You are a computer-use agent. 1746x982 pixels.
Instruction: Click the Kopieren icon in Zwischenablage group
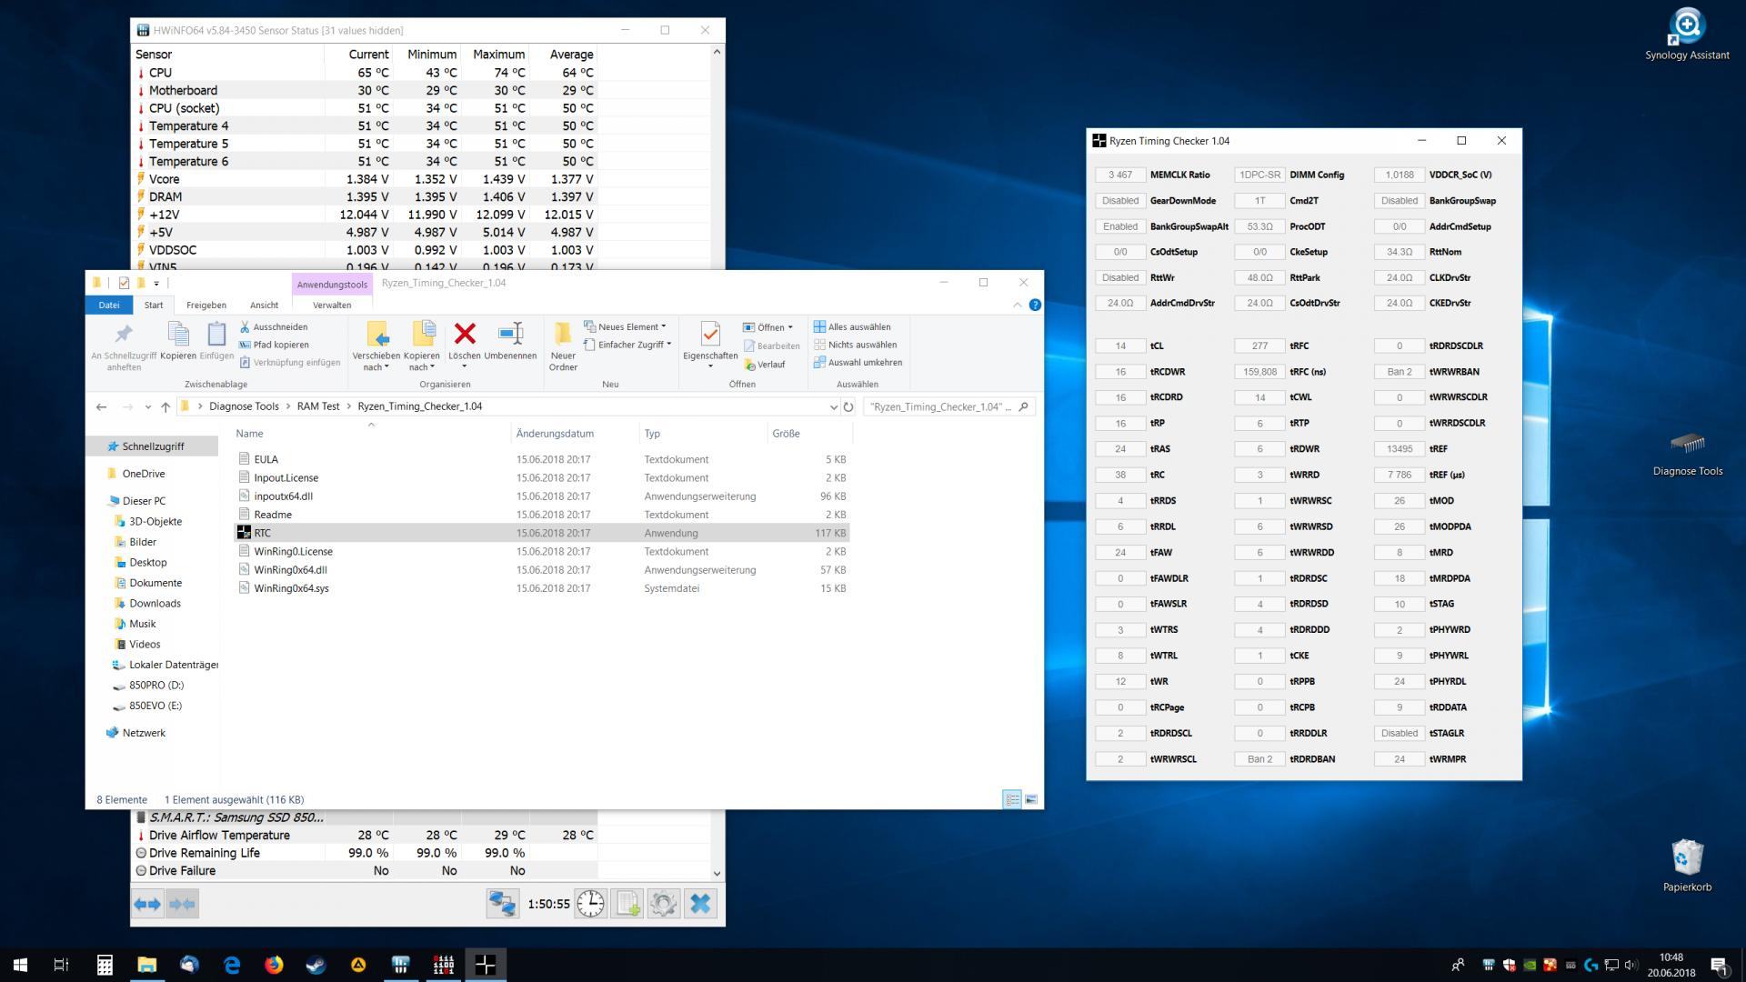click(x=178, y=336)
